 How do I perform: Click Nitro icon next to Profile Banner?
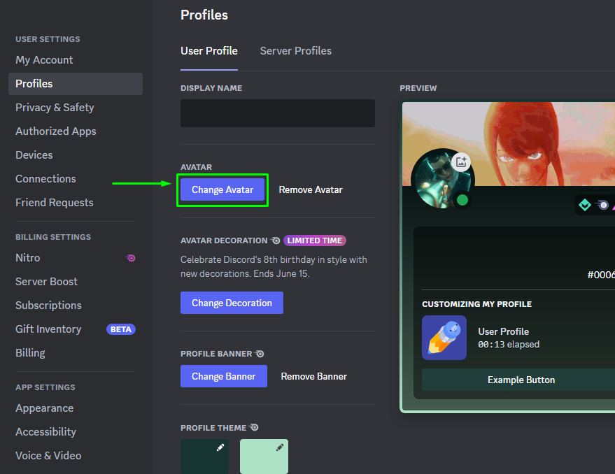[x=260, y=354]
